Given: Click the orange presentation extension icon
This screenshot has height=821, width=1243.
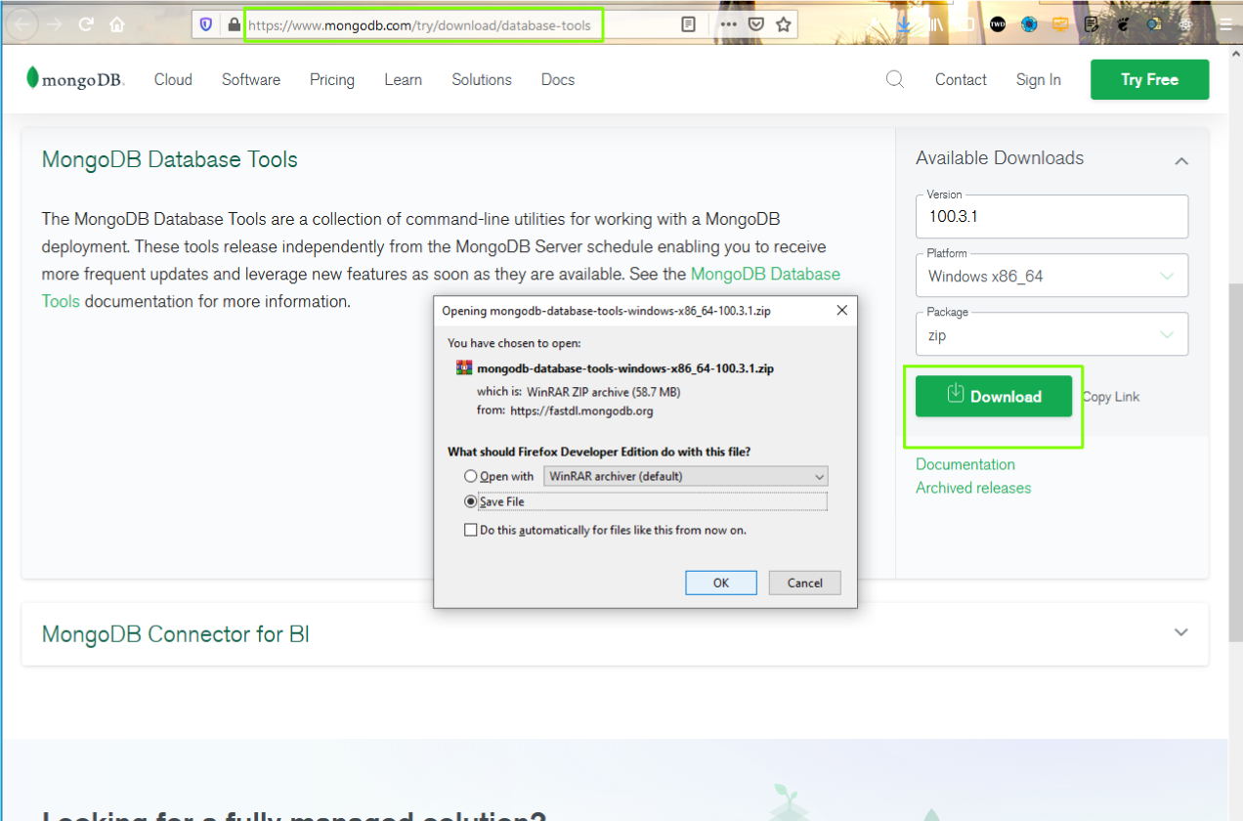Looking at the screenshot, I should click(x=1060, y=25).
